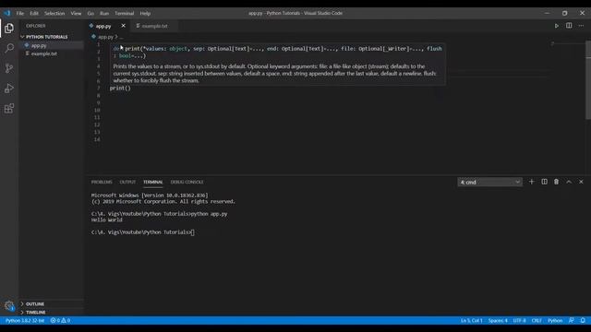Change file encoding UTF-8
The width and height of the screenshot is (591, 332).
pos(519,320)
